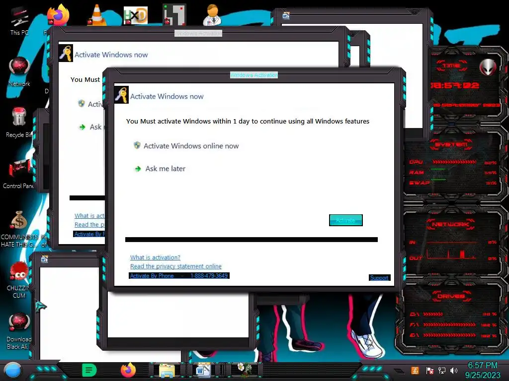
Task: Choose Activate Windows online now
Action: tap(191, 146)
